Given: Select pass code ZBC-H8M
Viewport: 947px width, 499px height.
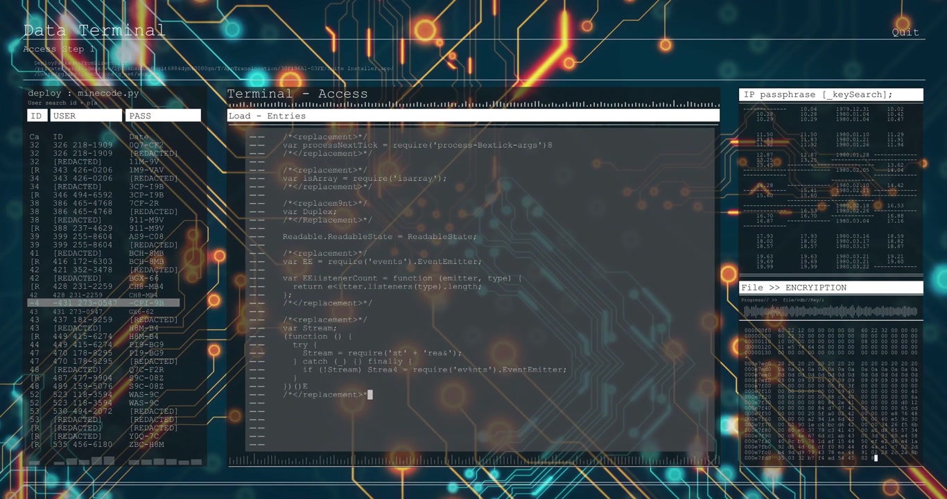Looking at the screenshot, I should (146, 444).
